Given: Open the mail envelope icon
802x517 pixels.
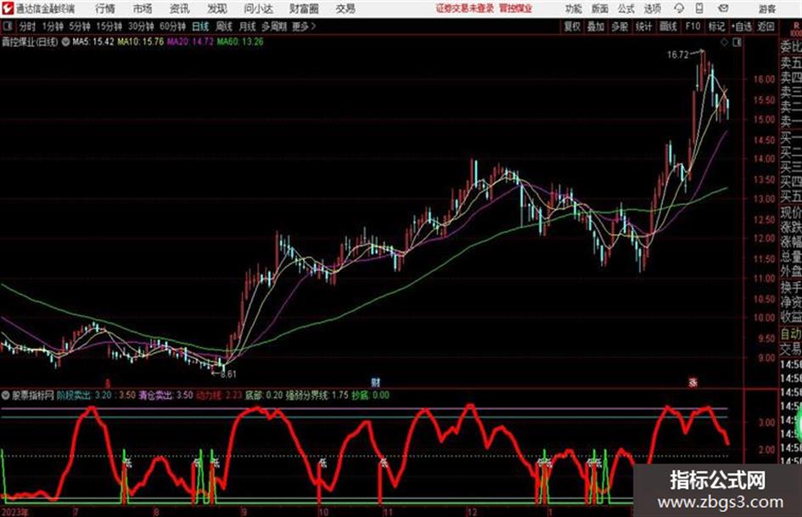Looking at the screenshot, I should pos(723,8).
